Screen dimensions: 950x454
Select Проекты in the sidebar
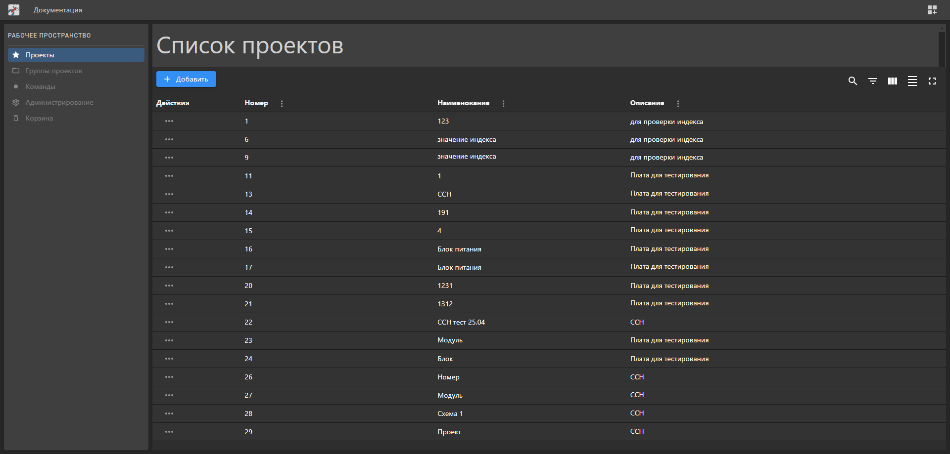(x=40, y=55)
